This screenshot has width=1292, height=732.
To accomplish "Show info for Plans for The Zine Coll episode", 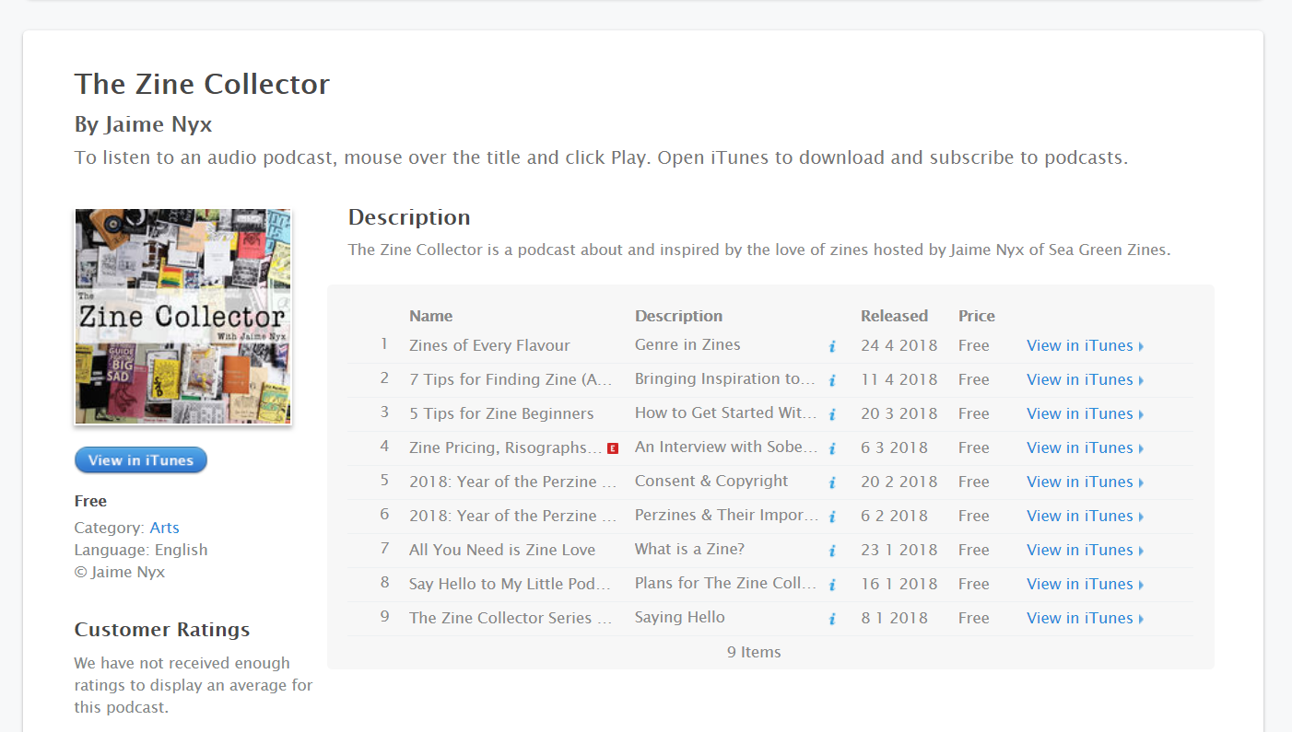I will [x=831, y=585].
